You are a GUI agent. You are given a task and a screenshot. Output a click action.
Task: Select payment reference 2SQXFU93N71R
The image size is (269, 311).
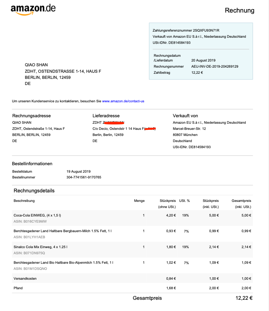click(206, 30)
